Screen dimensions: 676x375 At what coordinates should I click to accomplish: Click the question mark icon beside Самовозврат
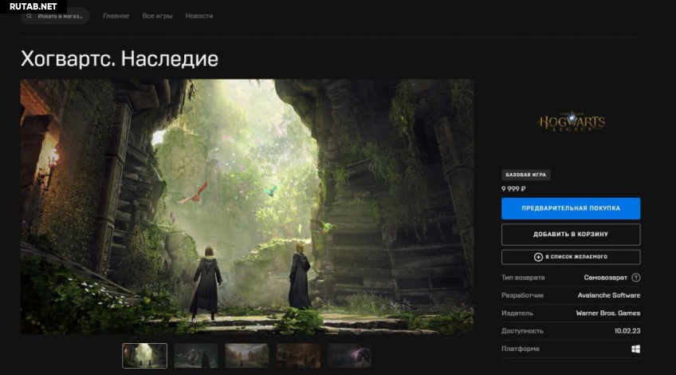635,278
